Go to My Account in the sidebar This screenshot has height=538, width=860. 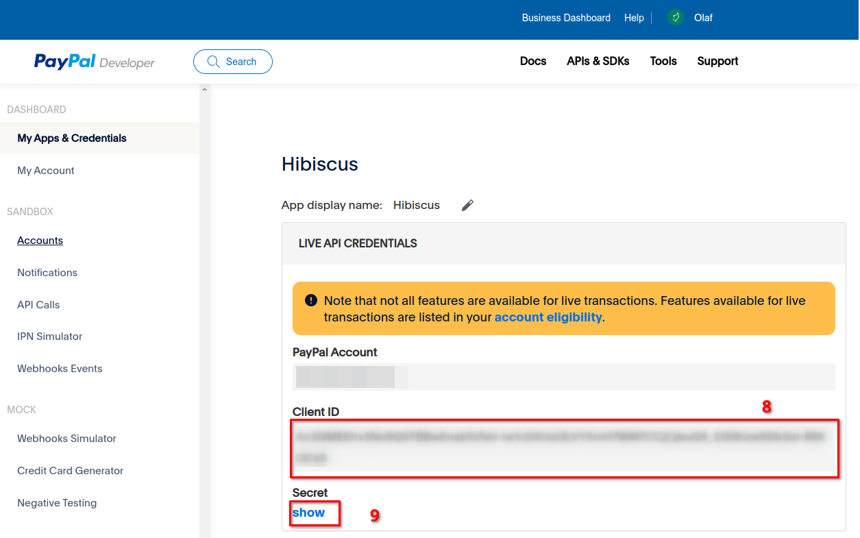[46, 171]
